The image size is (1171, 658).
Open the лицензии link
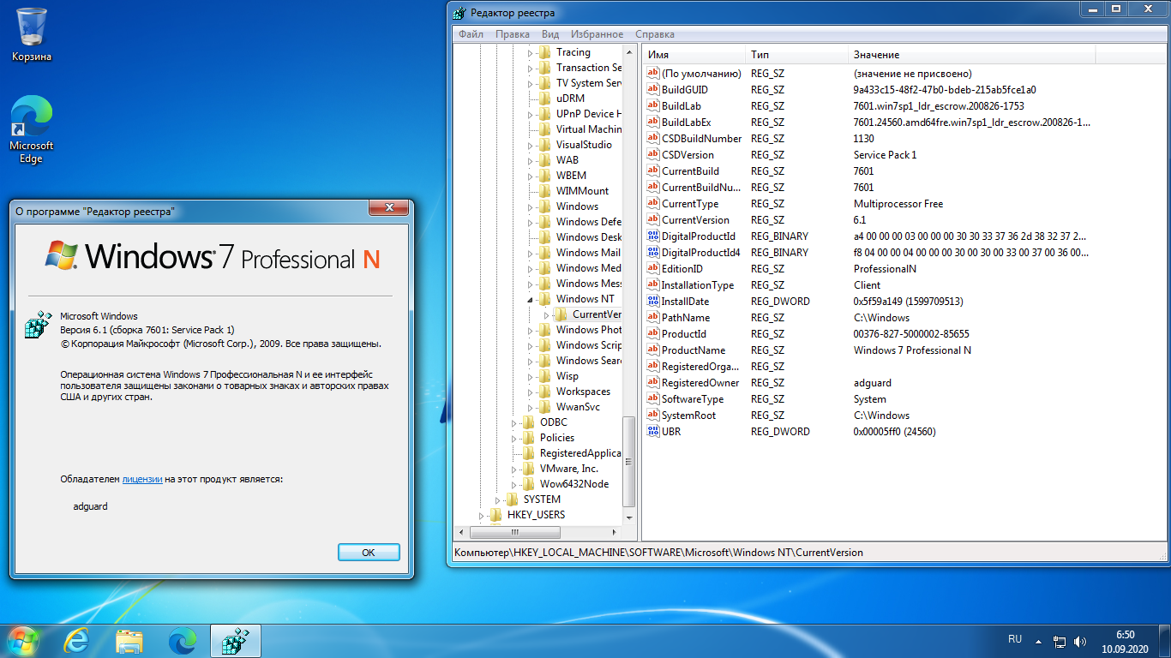click(142, 479)
